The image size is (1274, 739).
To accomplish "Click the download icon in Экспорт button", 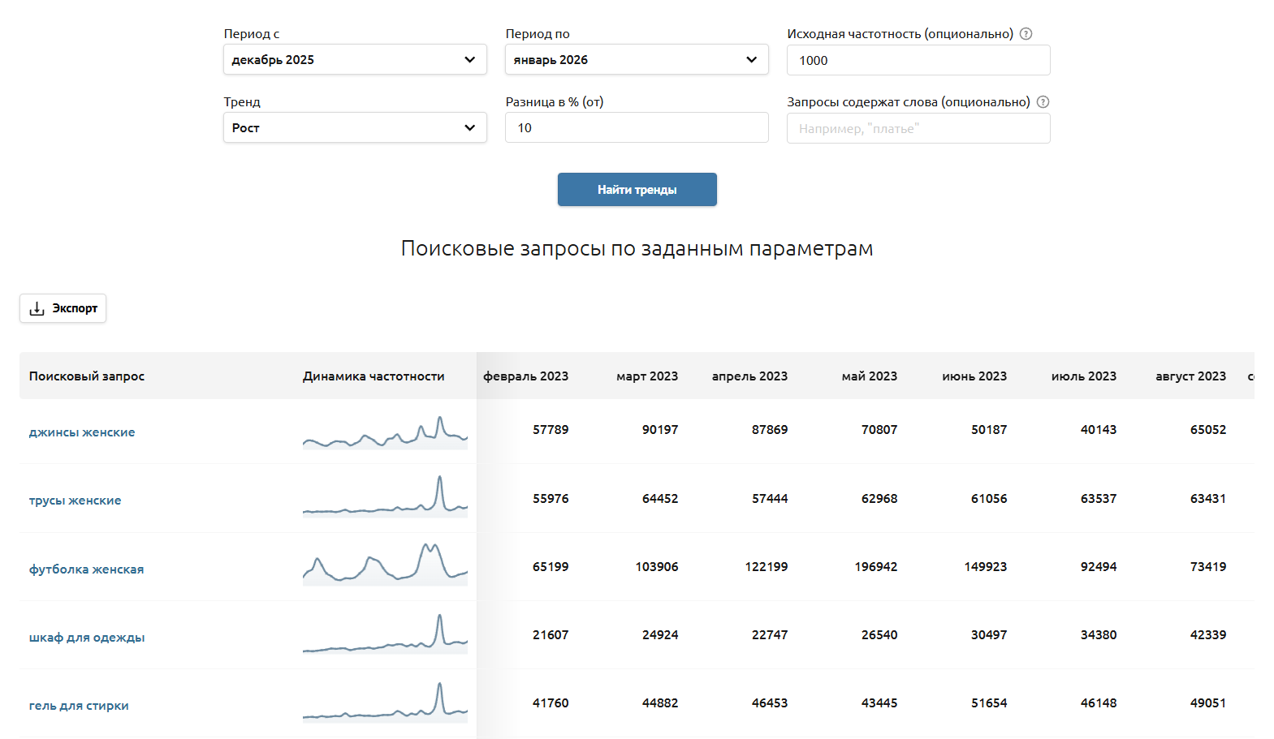I will [x=37, y=309].
